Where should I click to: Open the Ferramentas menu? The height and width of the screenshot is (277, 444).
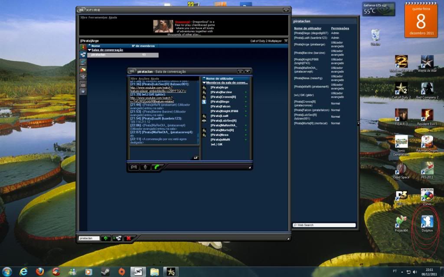(98, 17)
